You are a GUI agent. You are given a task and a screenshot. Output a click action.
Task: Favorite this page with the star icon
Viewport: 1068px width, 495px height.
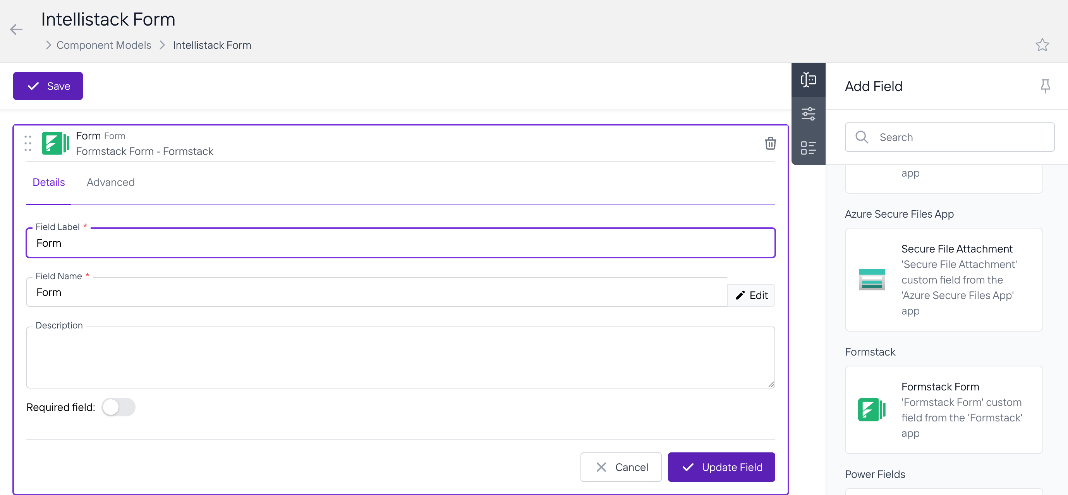tap(1042, 45)
